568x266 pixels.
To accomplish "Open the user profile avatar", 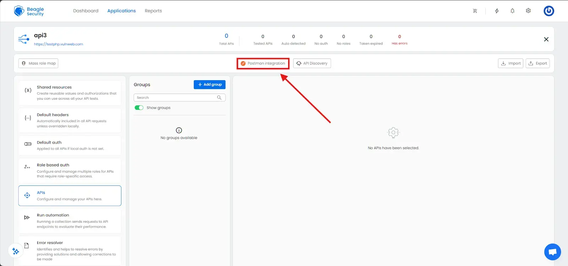I will 549,11.
